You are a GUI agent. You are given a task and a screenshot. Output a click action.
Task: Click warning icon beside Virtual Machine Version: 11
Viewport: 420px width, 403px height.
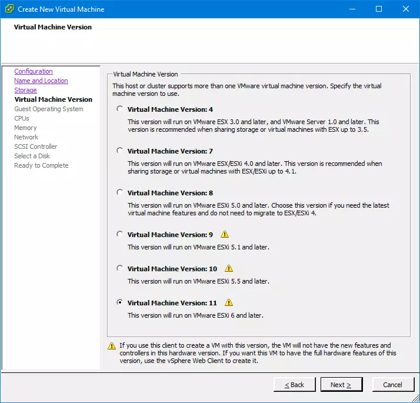click(229, 302)
